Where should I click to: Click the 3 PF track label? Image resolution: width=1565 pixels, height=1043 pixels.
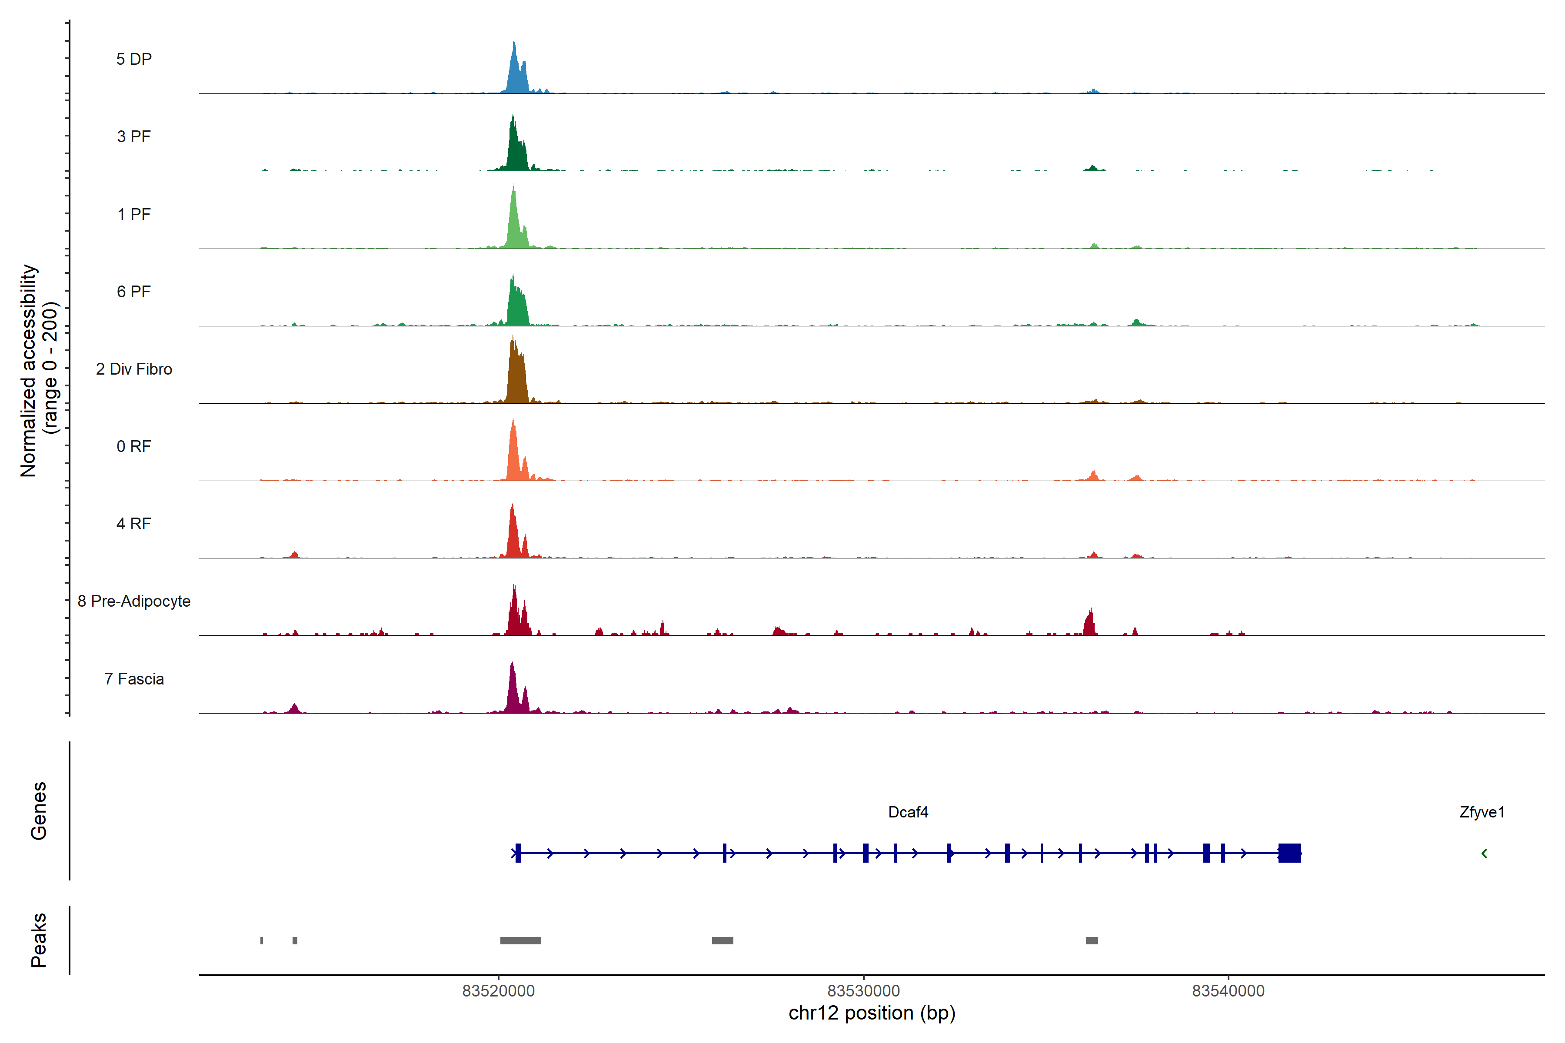(134, 136)
